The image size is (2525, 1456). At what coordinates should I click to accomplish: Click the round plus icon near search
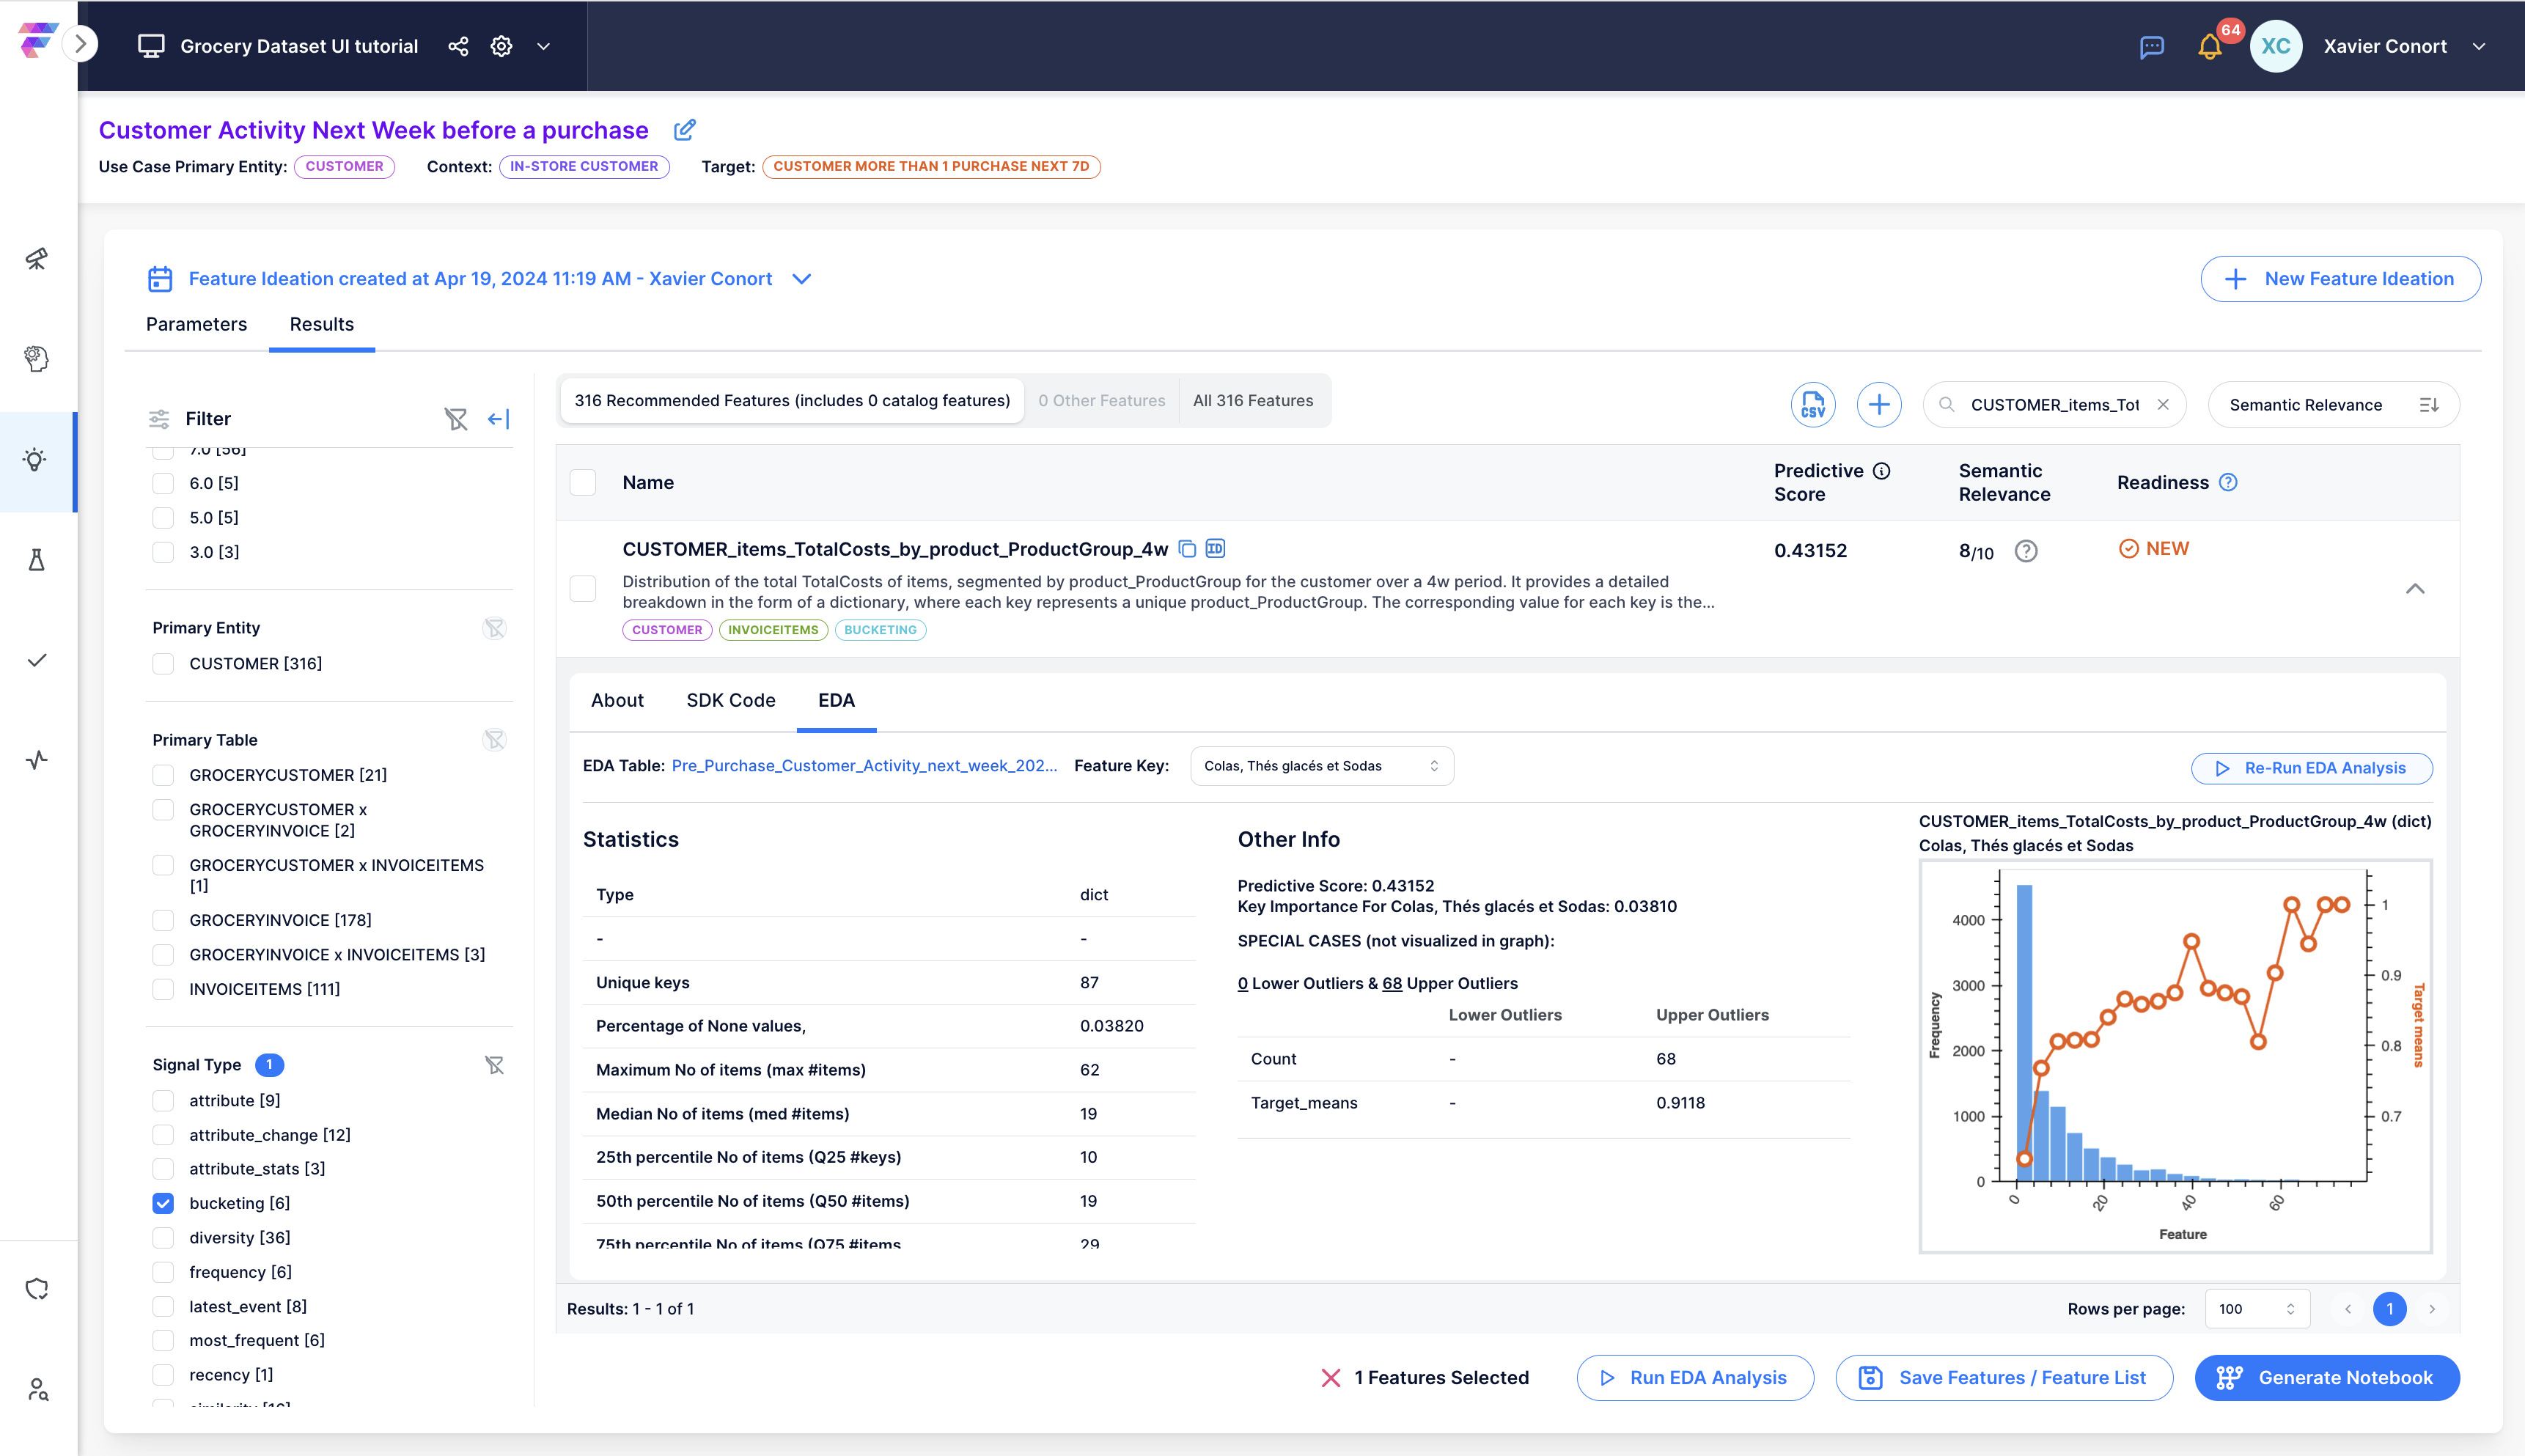[1878, 405]
